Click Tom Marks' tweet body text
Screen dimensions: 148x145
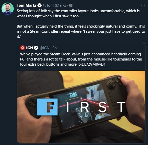click(81, 24)
